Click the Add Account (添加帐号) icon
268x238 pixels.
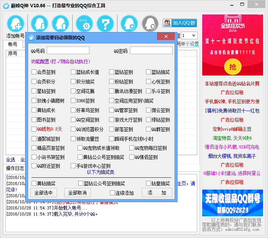point(15,24)
